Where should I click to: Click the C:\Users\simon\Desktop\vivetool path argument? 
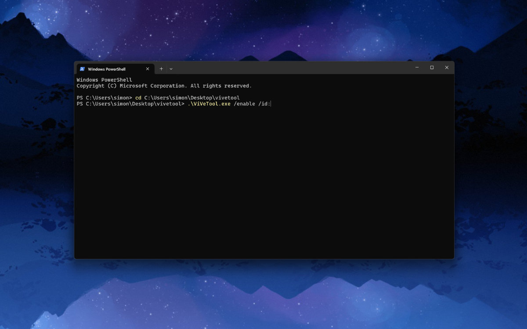(192, 98)
